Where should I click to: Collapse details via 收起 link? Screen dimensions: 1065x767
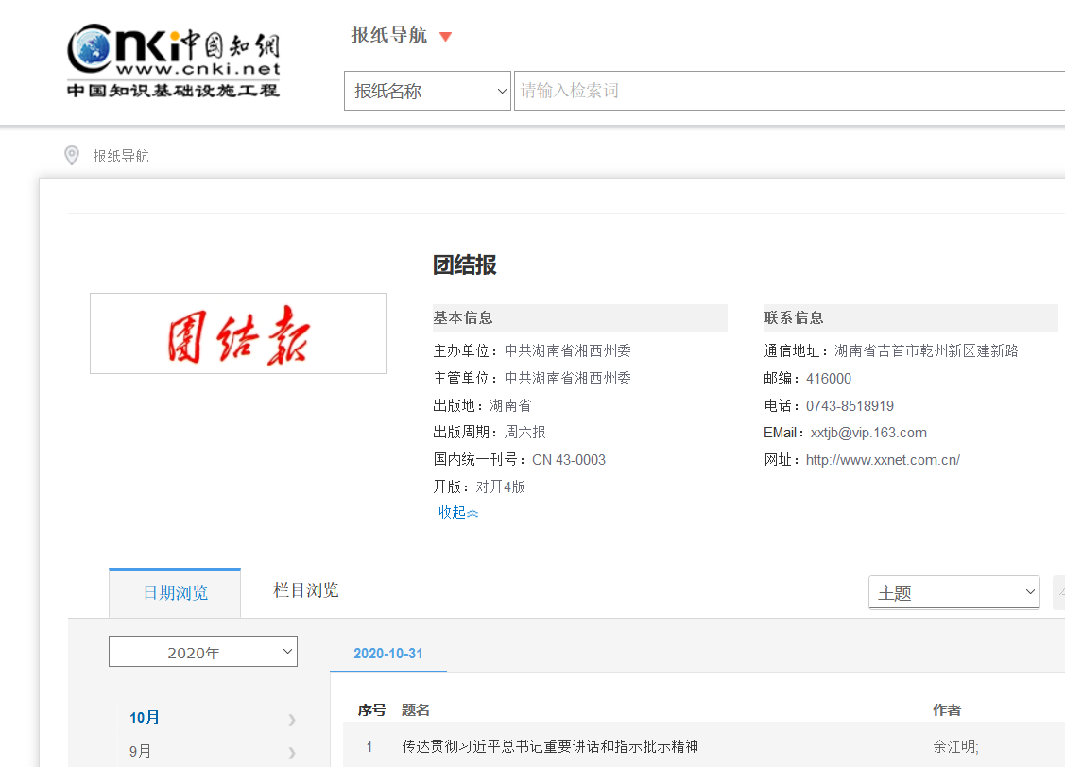458,512
